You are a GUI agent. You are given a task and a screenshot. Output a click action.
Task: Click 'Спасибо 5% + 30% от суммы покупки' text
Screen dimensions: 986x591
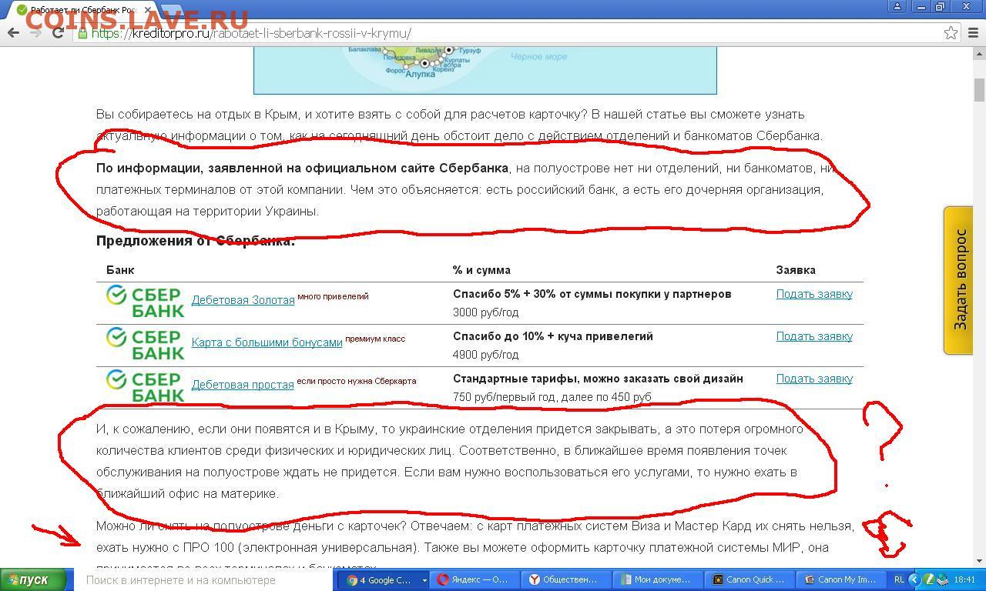coord(592,294)
